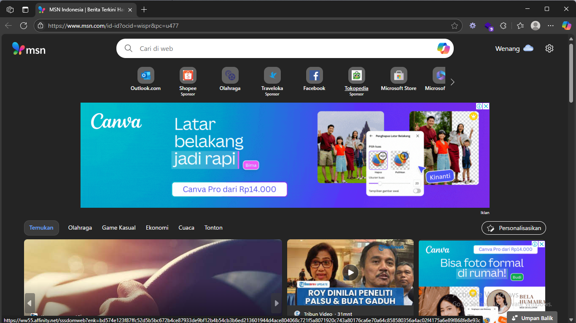Select the Game Kasual feed tab
This screenshot has width=576, height=323.
pyautogui.click(x=119, y=228)
